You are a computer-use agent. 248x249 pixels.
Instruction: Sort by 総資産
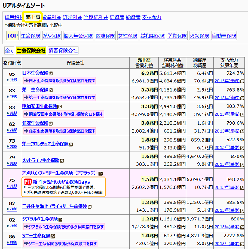coord(133,17)
